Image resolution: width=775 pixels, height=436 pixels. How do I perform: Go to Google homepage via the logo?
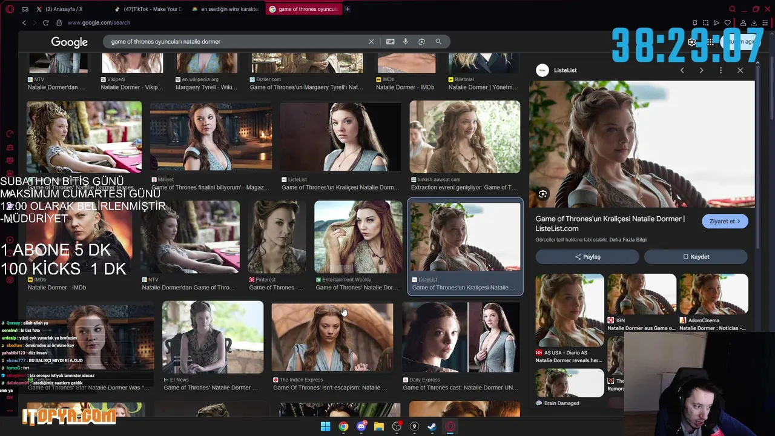tap(69, 42)
